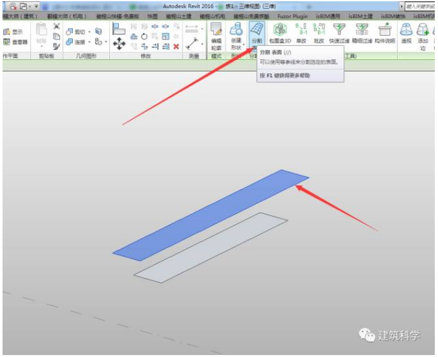Image resolution: width=438 pixels, height=357 pixels.
Task: Launch the 包围盒3D bounding box tool
Action: (x=280, y=33)
